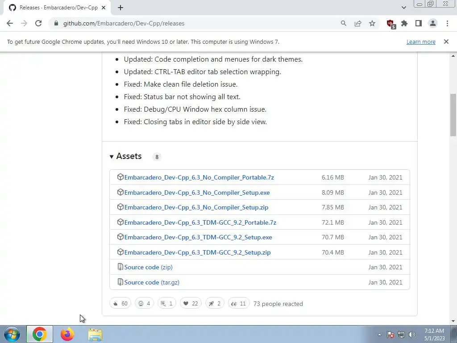Screen dimensions: 457x343
Task: Open the network tray icon
Action: click(401, 335)
